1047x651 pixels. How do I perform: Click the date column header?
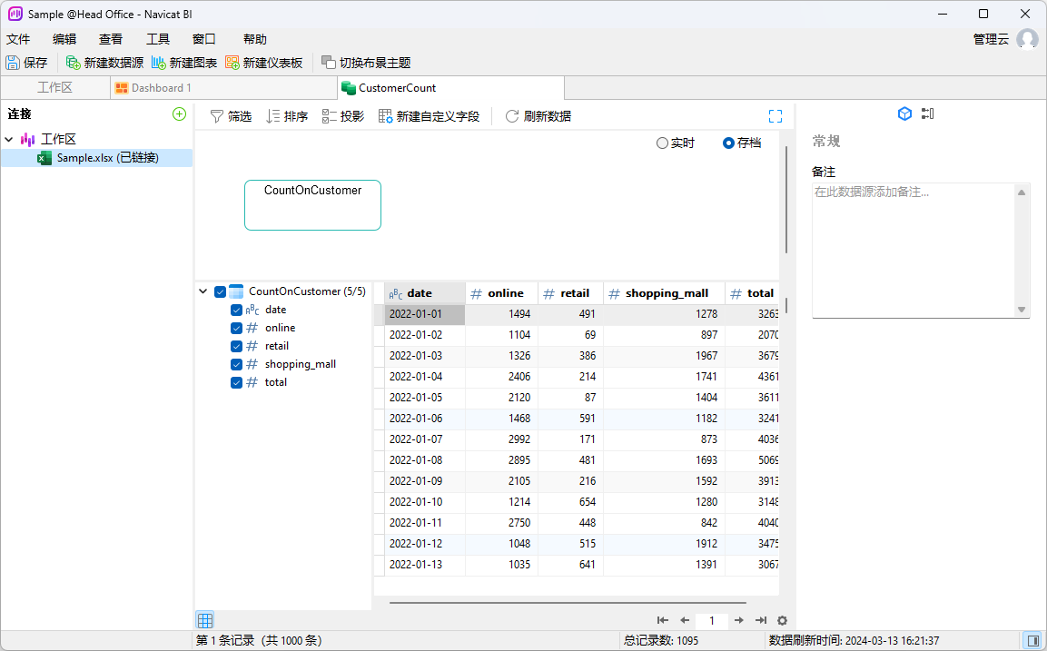click(x=425, y=293)
